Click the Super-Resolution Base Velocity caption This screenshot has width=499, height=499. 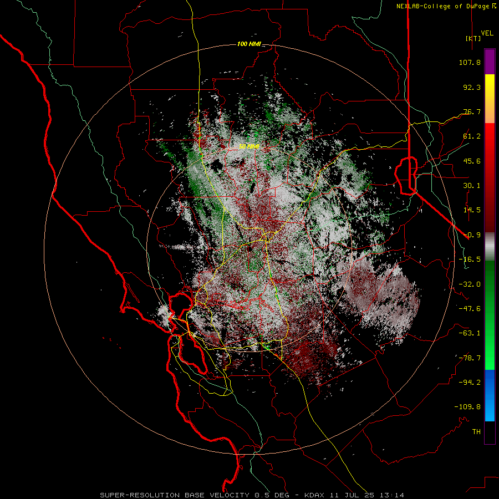(252, 495)
